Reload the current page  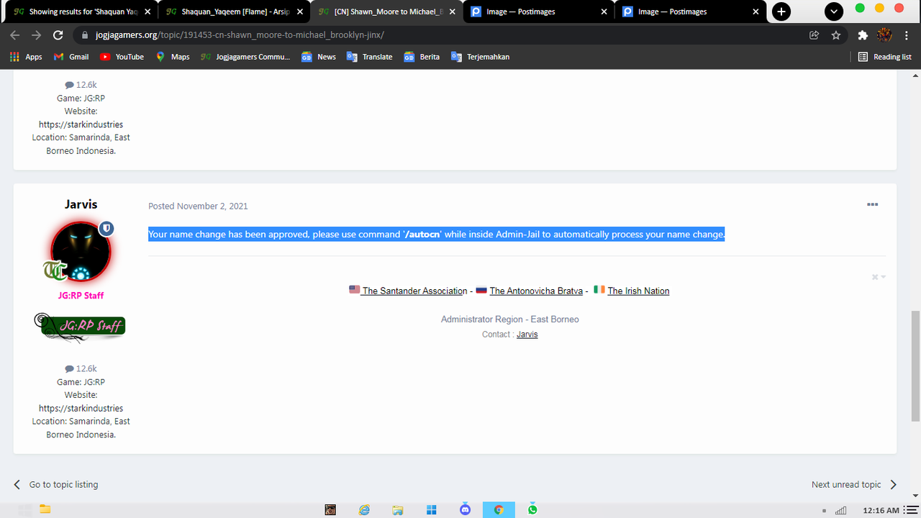(58, 35)
